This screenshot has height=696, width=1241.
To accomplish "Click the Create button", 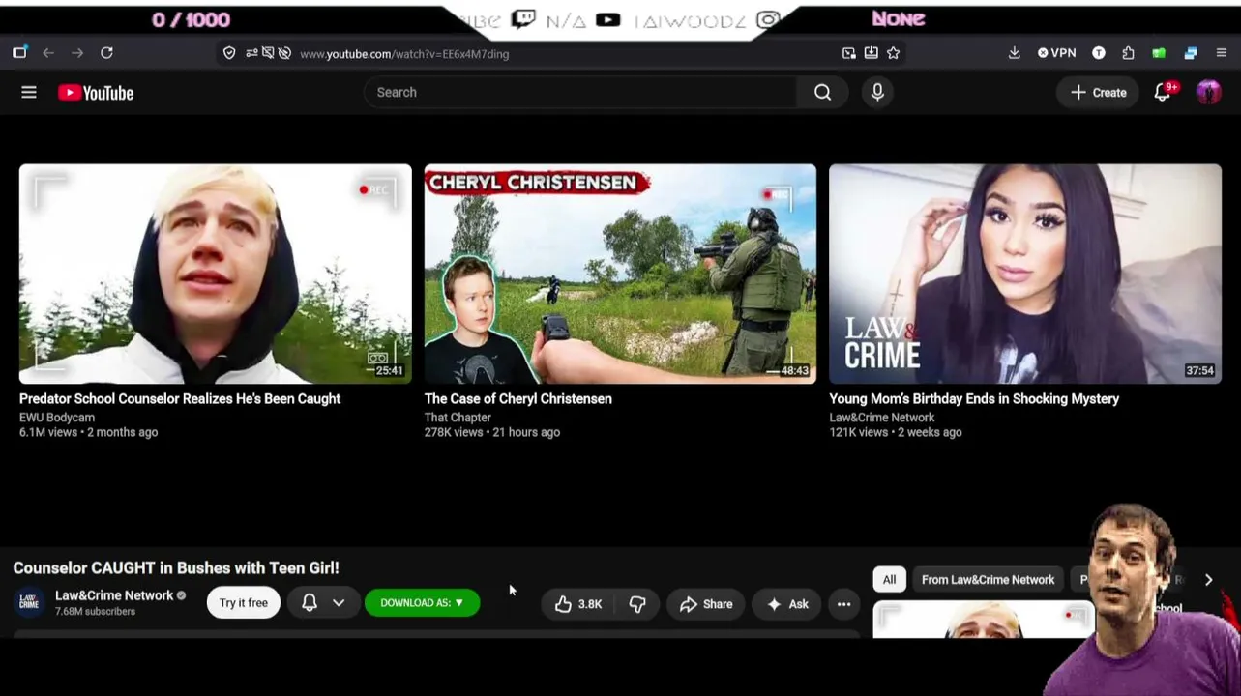I will (x=1098, y=93).
